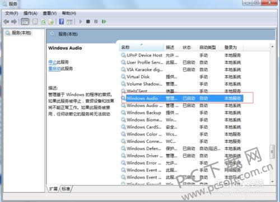Select the Windows Color ... service
The image size is (280, 202).
tap(144, 134)
